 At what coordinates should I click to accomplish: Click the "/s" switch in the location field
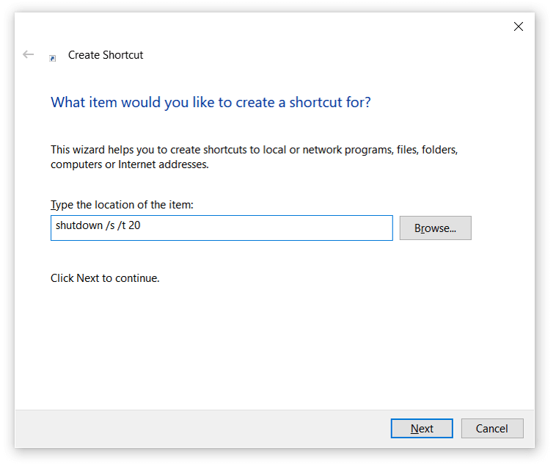111,226
